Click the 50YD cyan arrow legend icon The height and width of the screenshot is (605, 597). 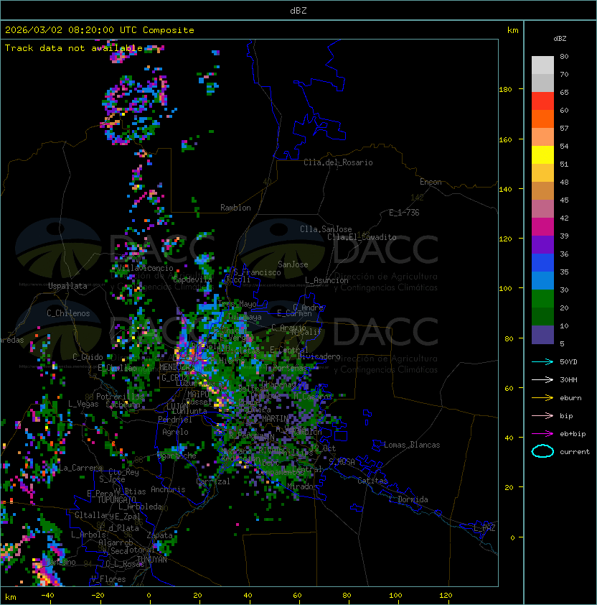(542, 362)
